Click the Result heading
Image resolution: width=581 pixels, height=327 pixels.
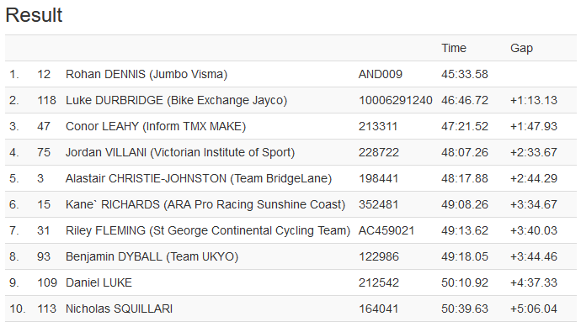click(x=34, y=15)
